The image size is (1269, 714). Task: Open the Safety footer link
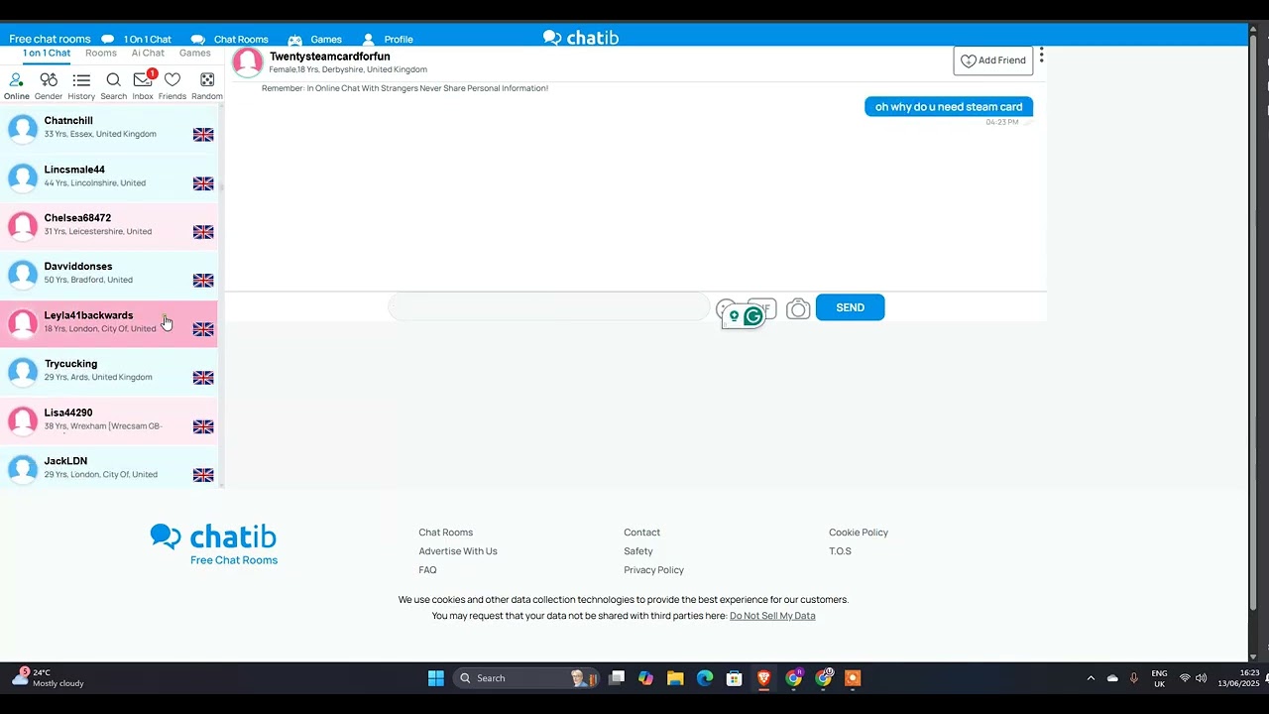pyautogui.click(x=638, y=551)
